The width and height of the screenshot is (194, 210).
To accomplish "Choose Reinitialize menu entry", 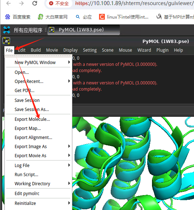I will click(38, 203).
